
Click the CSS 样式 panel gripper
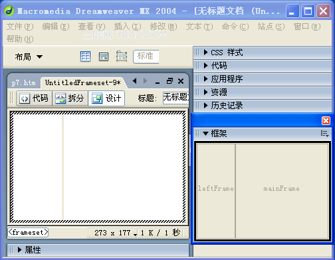[197, 53]
